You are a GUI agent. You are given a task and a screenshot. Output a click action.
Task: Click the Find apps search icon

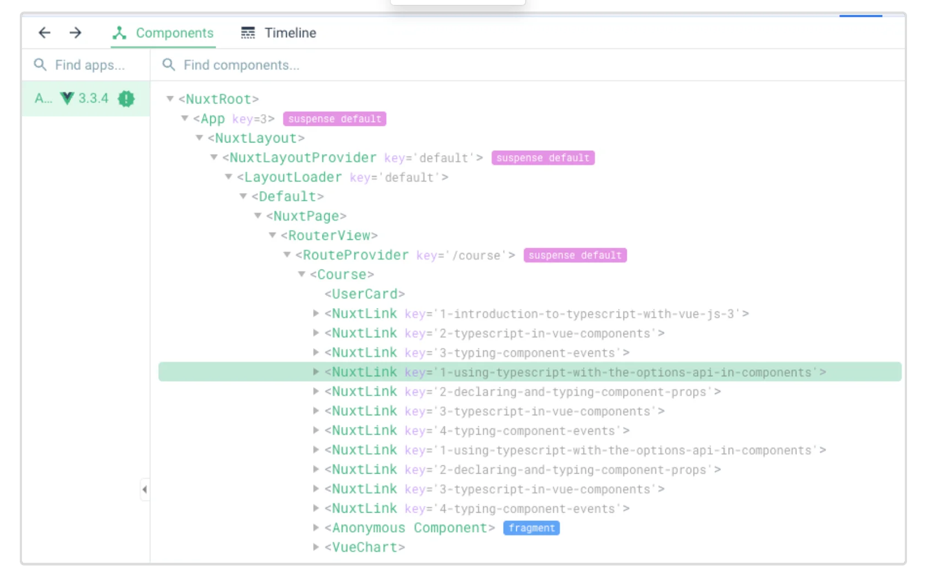[x=40, y=65]
